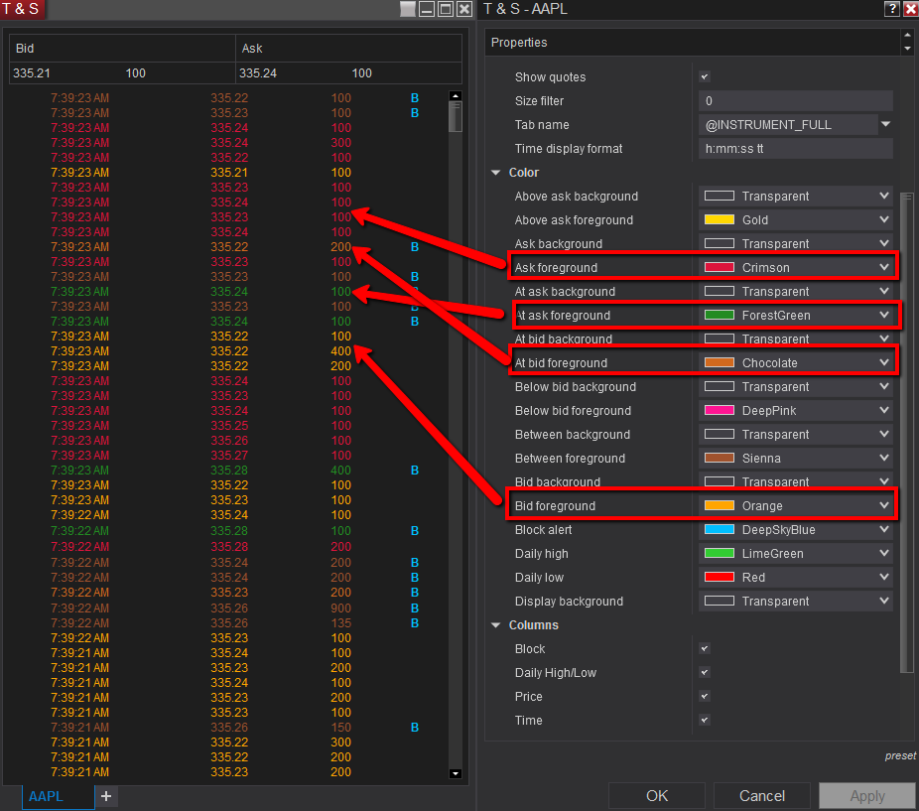Click the DeepPink color swatch
This screenshot has width=919, height=811.
click(720, 411)
